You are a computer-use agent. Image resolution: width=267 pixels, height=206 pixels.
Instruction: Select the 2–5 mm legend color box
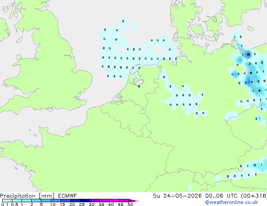click(36, 201)
